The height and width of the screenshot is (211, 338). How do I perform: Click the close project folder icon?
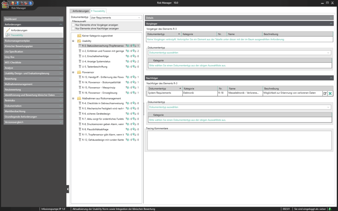[12, 3]
